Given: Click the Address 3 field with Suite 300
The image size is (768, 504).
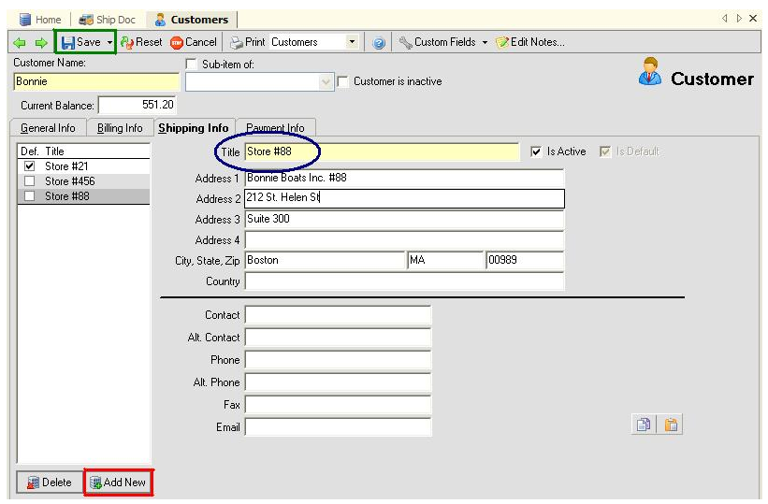Looking at the screenshot, I should [x=404, y=219].
